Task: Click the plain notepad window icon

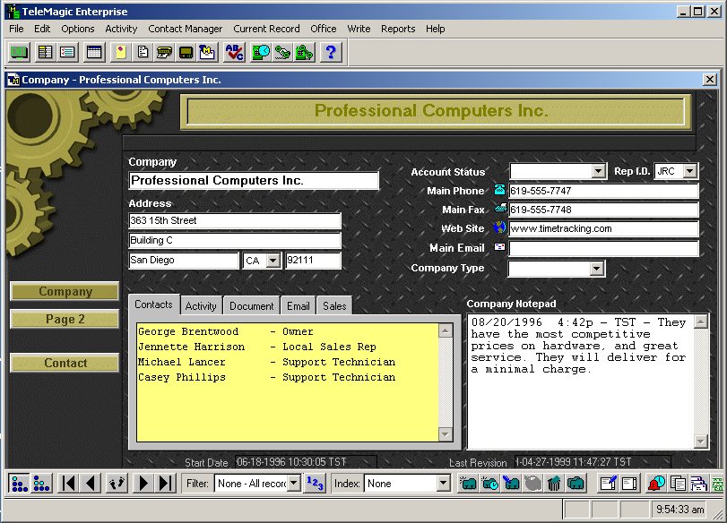Action: [x=629, y=484]
